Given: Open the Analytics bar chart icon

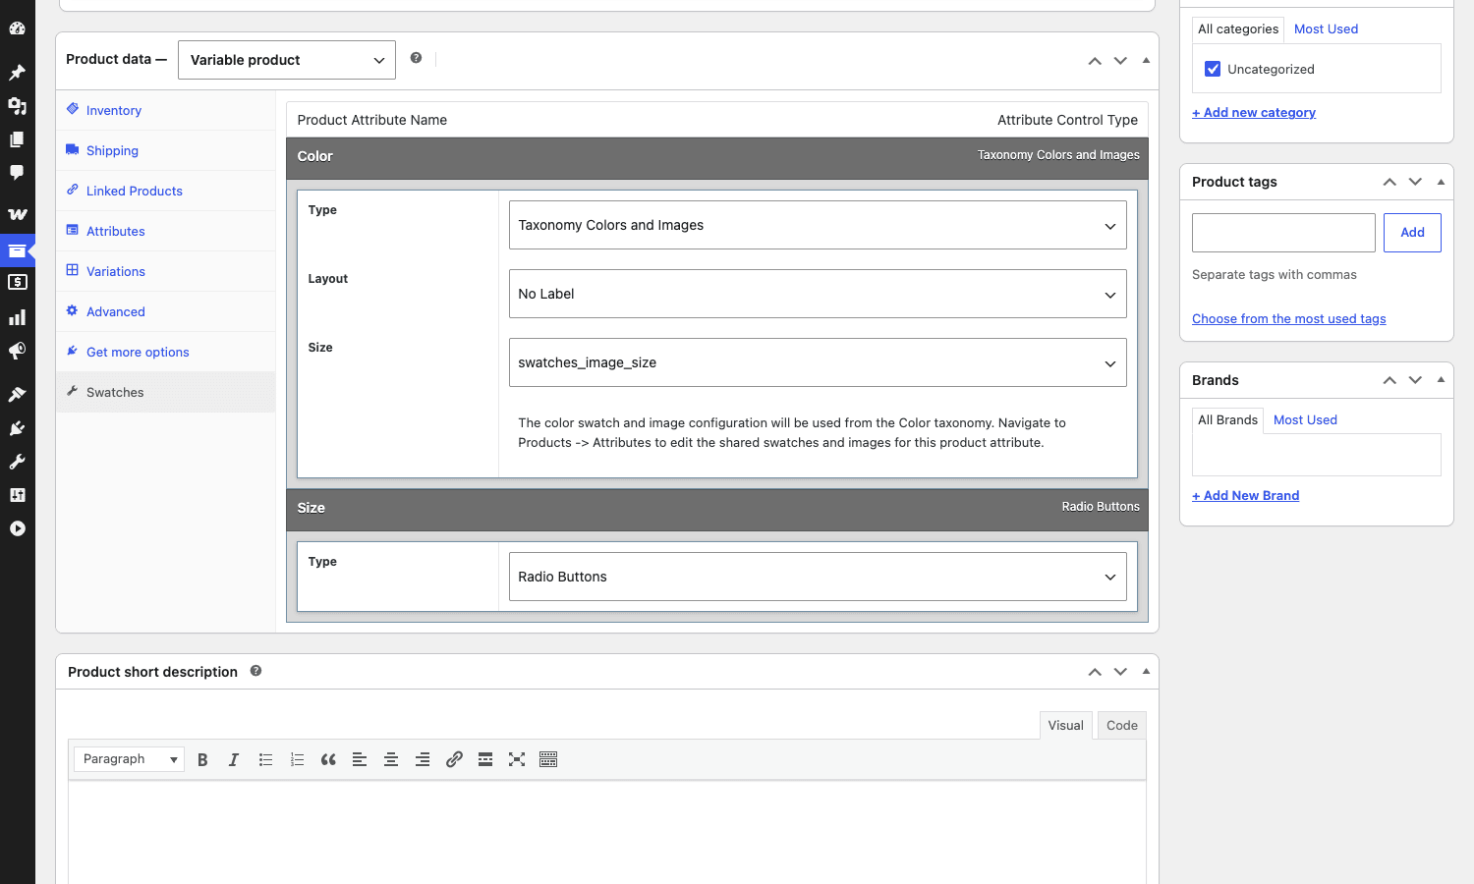Looking at the screenshot, I should point(17,317).
